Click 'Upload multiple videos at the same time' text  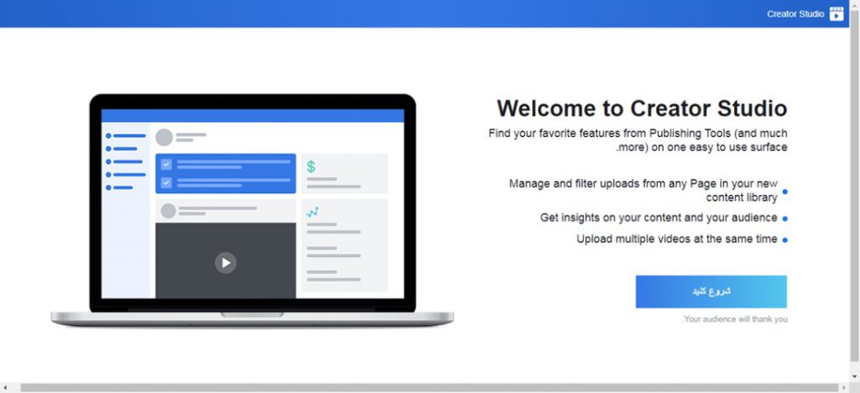click(x=677, y=239)
